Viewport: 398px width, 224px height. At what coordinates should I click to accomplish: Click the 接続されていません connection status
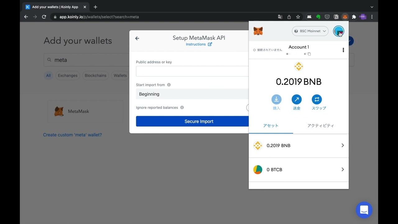click(268, 50)
